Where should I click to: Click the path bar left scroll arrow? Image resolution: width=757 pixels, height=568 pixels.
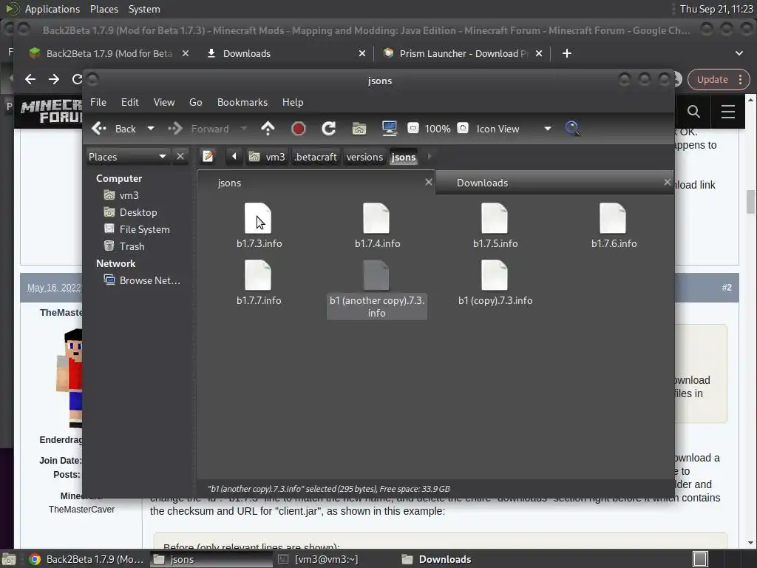(x=234, y=157)
